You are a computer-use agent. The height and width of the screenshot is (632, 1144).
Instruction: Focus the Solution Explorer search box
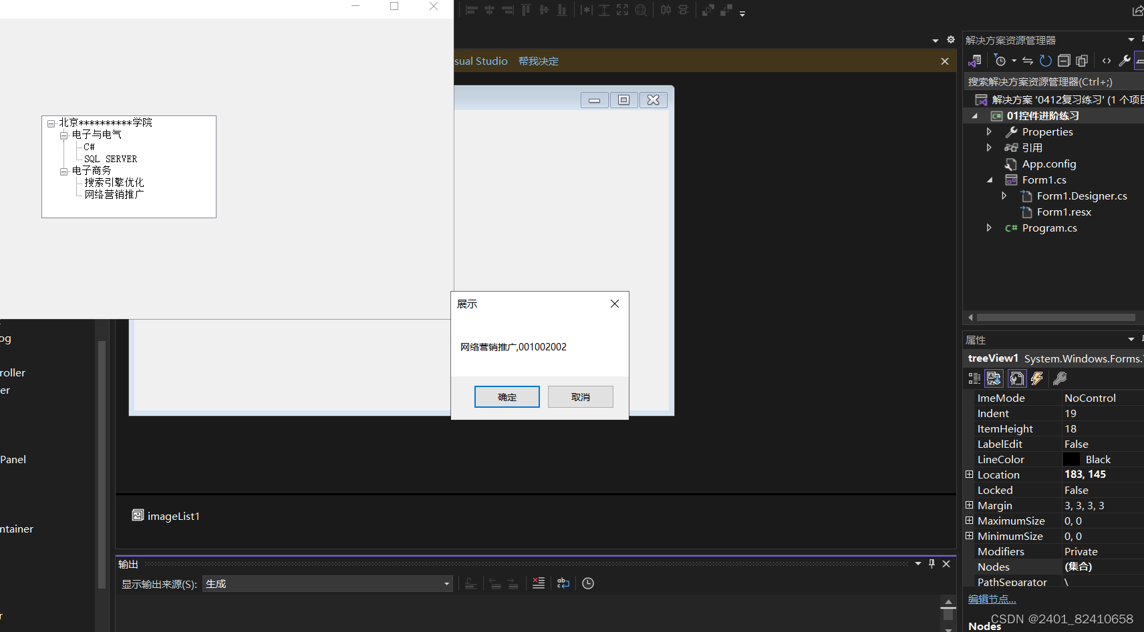tap(1053, 81)
